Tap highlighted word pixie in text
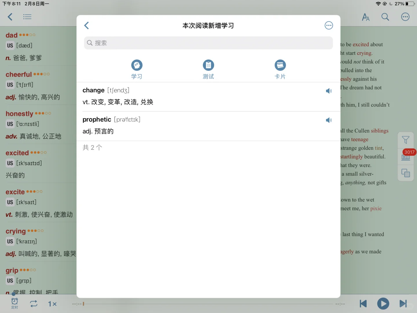 (x=376, y=208)
